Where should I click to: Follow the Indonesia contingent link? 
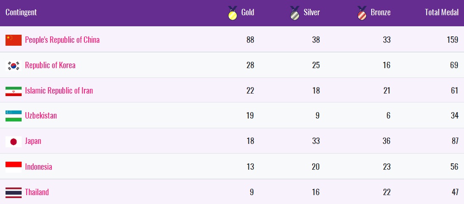tap(39, 167)
